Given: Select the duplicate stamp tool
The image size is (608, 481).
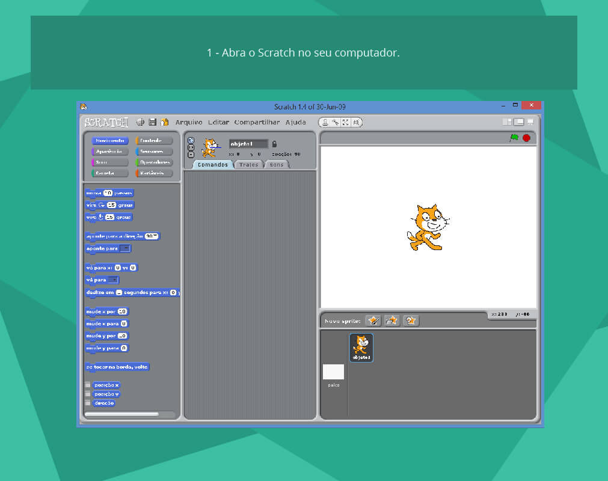Looking at the screenshot, I should click(x=325, y=123).
